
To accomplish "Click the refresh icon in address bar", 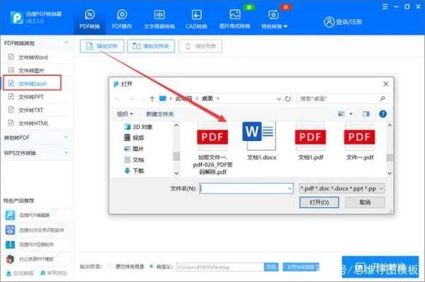I will 288,99.
